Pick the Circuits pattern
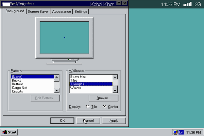The width and height of the screenshot is (204, 136). pos(33,91)
